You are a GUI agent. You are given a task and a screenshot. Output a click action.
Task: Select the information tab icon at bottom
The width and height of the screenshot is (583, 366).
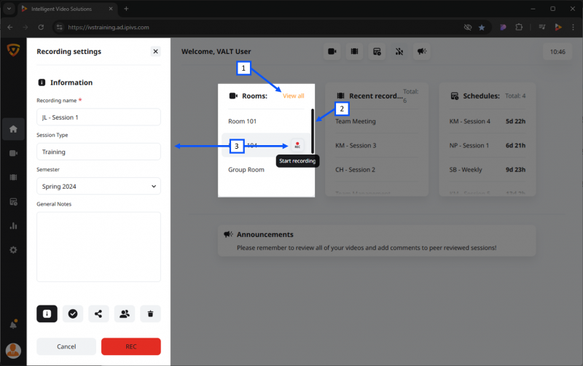pos(47,314)
